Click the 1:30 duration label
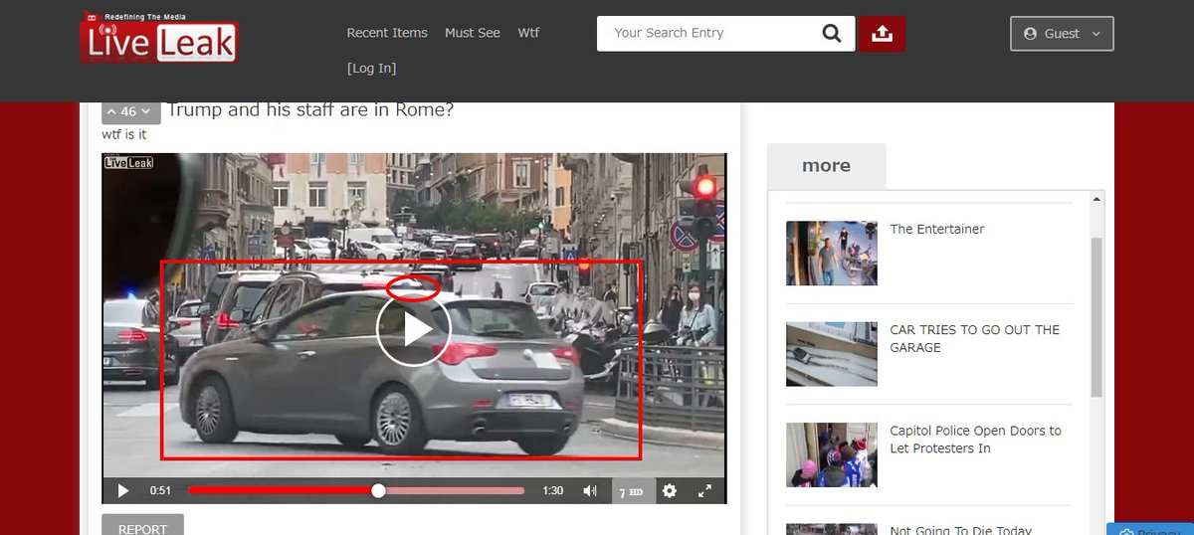This screenshot has height=535, width=1194. pos(552,490)
